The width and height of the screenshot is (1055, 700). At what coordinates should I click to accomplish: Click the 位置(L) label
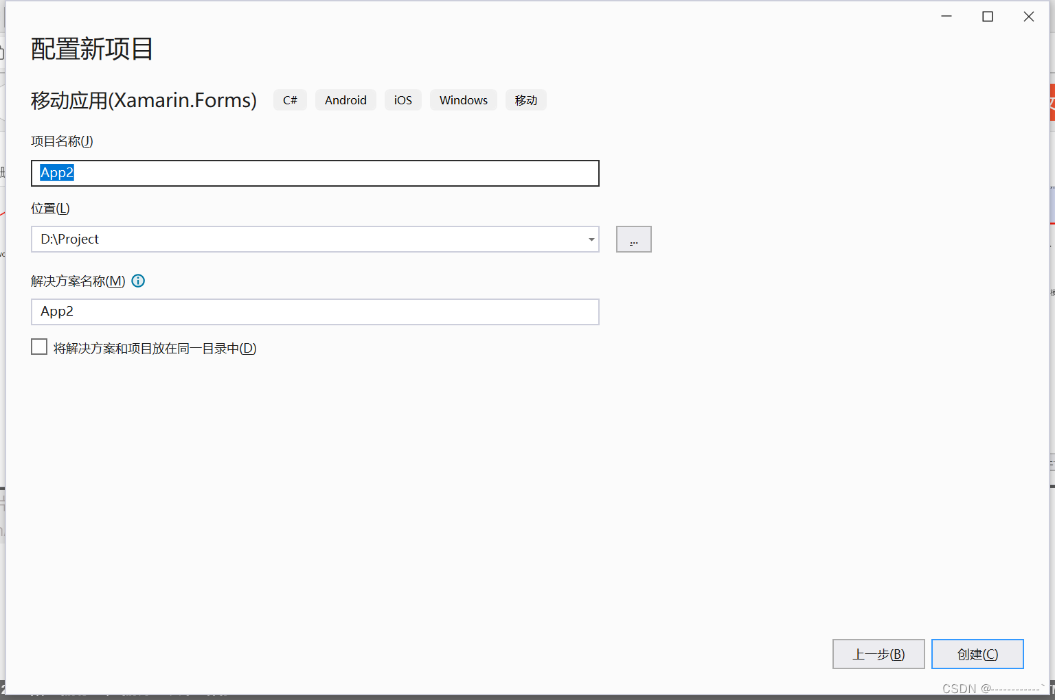point(50,209)
